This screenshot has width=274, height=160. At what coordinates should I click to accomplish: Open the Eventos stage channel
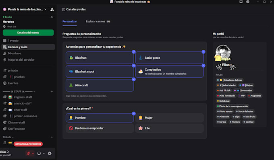click(28, 83)
